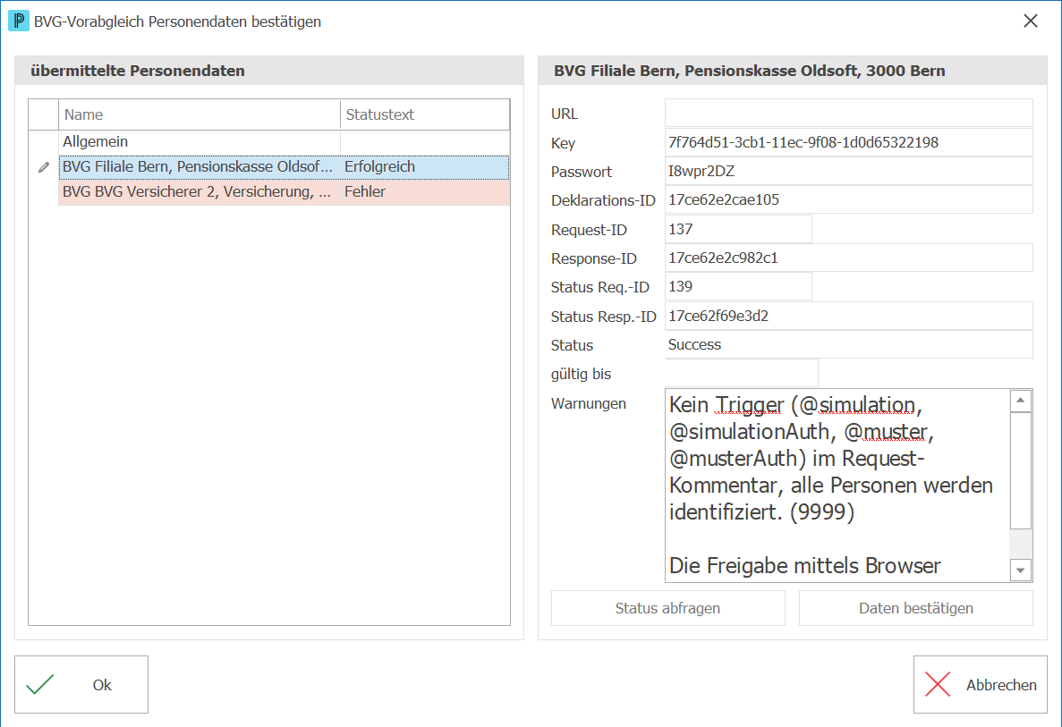Click Daten bestätigen button

(x=915, y=608)
